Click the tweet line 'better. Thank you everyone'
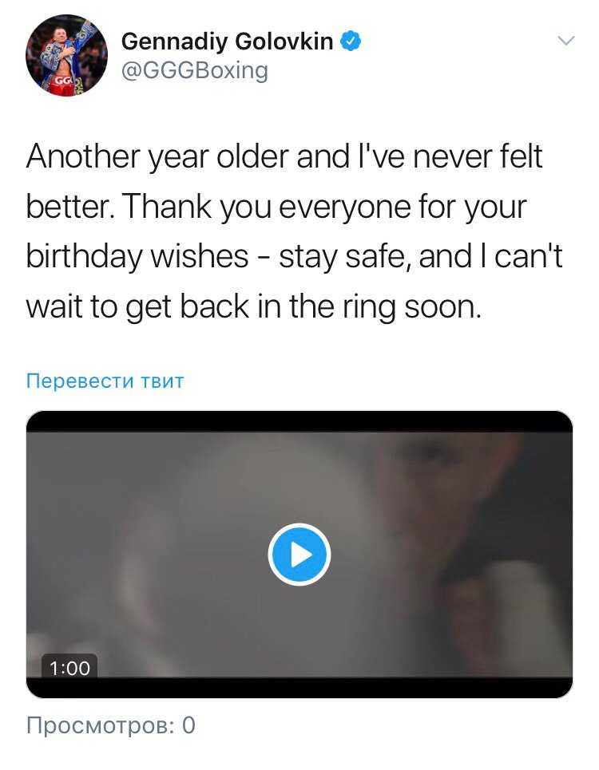This screenshot has height=770, width=599. click(276, 207)
